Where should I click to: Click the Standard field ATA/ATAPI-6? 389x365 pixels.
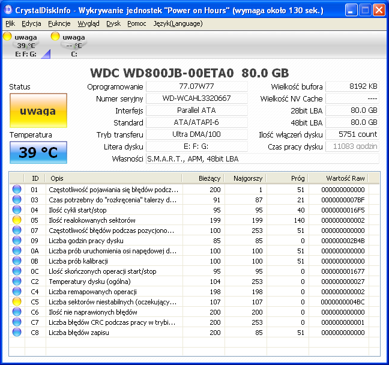[x=196, y=122]
